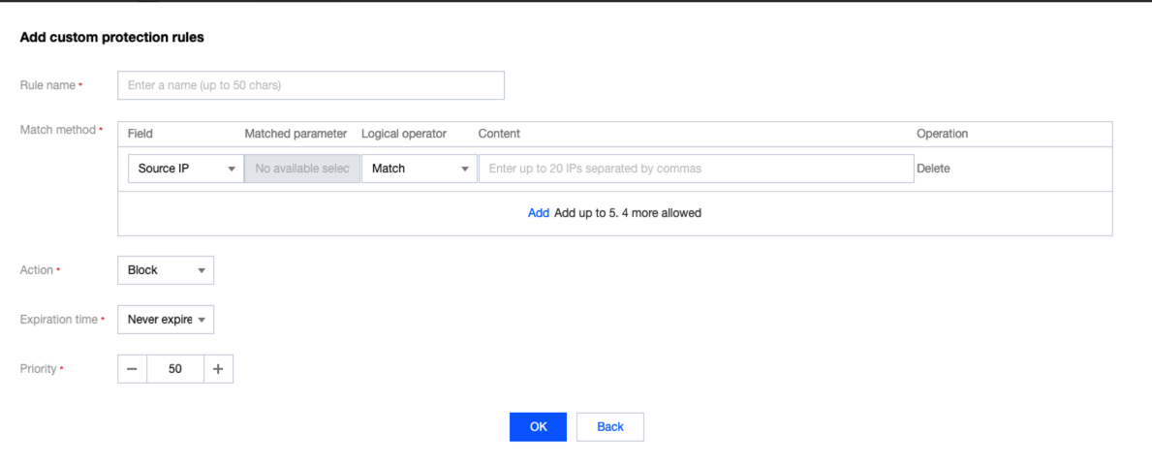Image resolution: width=1152 pixels, height=464 pixels.
Task: Click the IP content input field
Action: (696, 169)
